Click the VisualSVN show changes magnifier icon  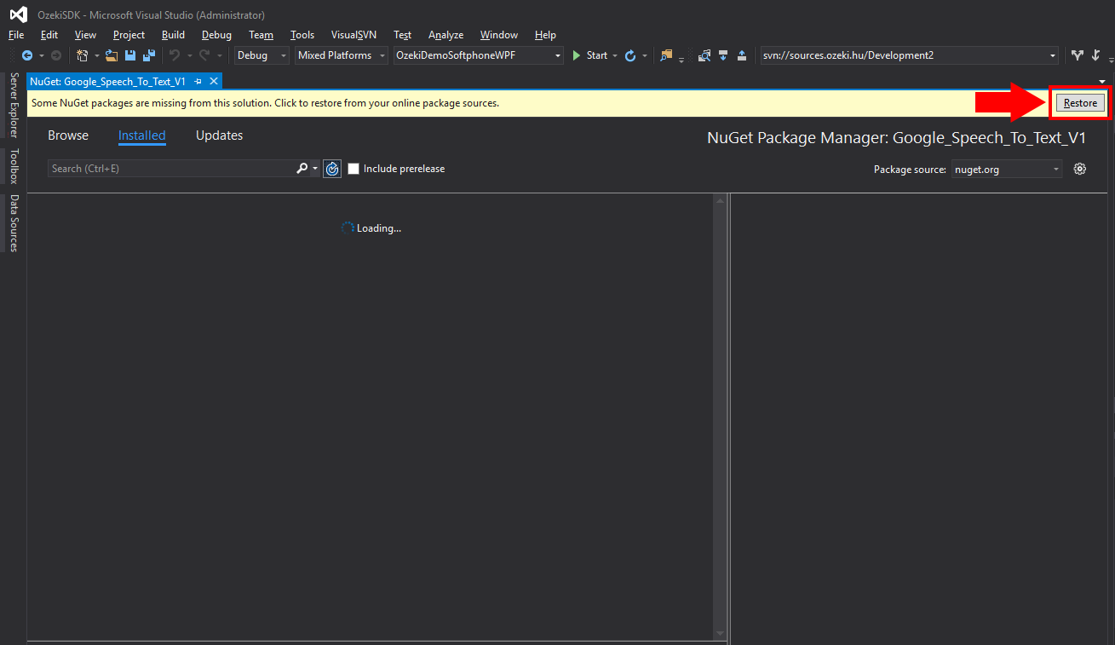coord(704,55)
